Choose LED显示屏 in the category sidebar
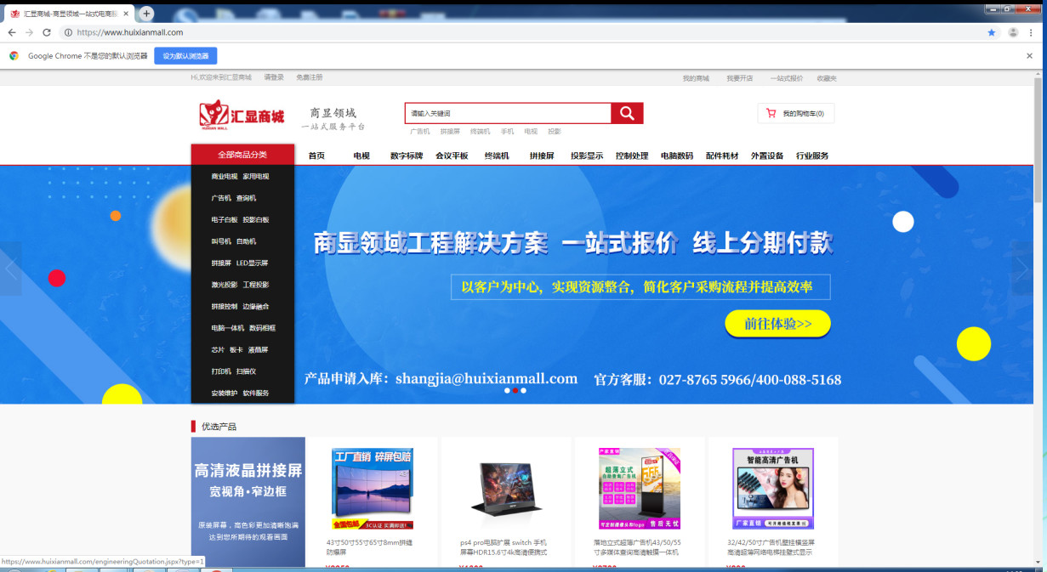Screen dimensions: 1047x572 click(x=253, y=263)
